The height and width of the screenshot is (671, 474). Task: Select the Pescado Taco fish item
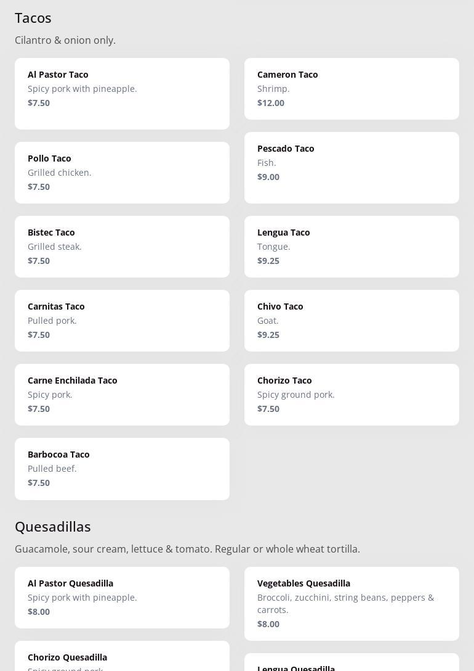pyautogui.click(x=351, y=168)
